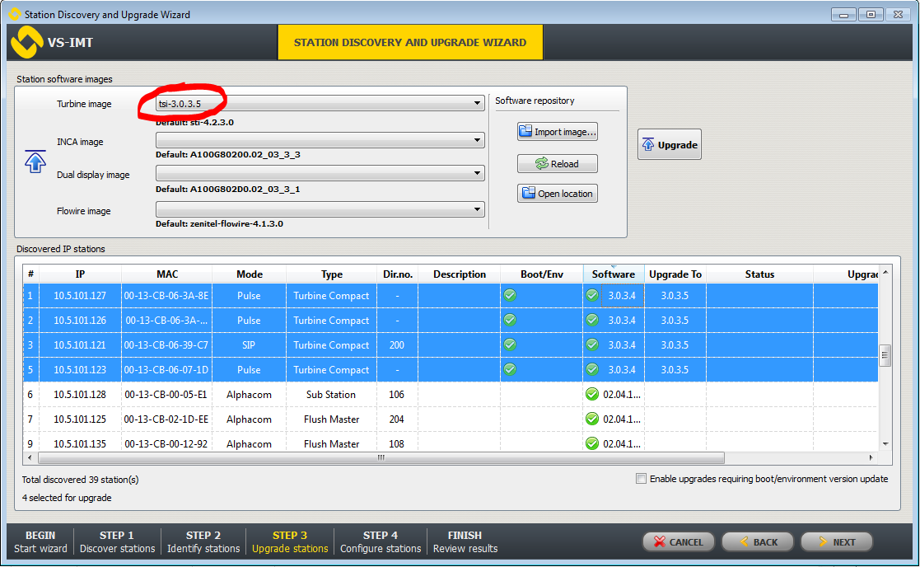
Task: Click the NEXT button
Action: 835,542
